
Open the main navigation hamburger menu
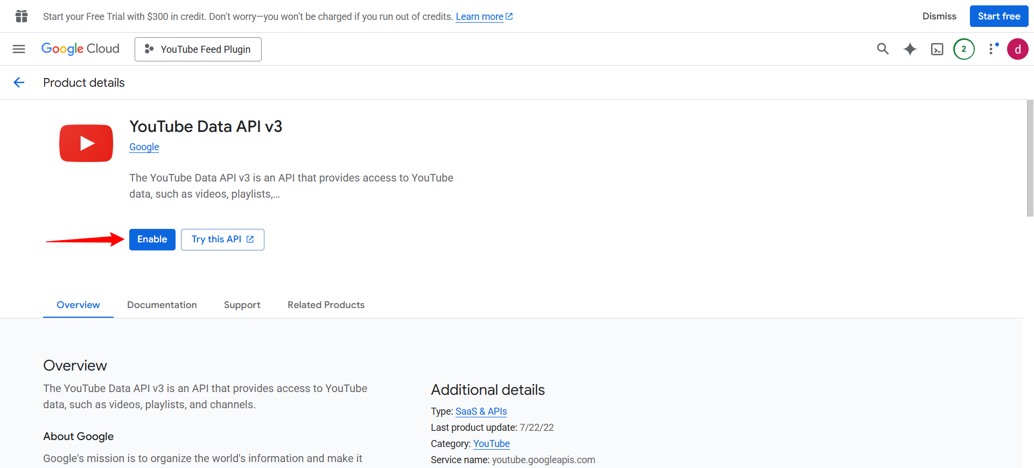tap(19, 49)
